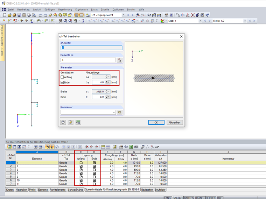This screenshot has width=266, height=199.
Task: Toggle OFANG in the status bar
Action: pyautogui.click(x=199, y=198)
